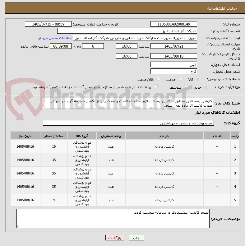Click the بازگشت back button
Viewport: 245px width, 246px height.
click(115, 238)
